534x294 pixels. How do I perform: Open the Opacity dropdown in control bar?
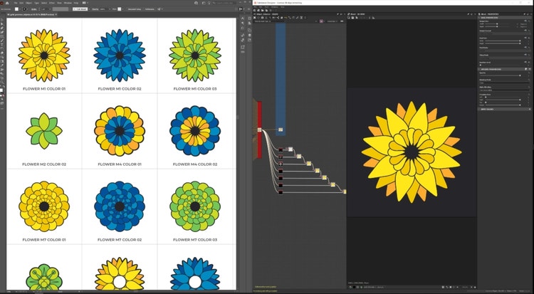105,9
